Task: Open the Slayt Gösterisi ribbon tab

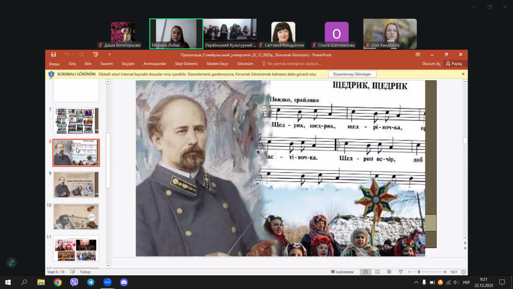Action: (x=186, y=63)
